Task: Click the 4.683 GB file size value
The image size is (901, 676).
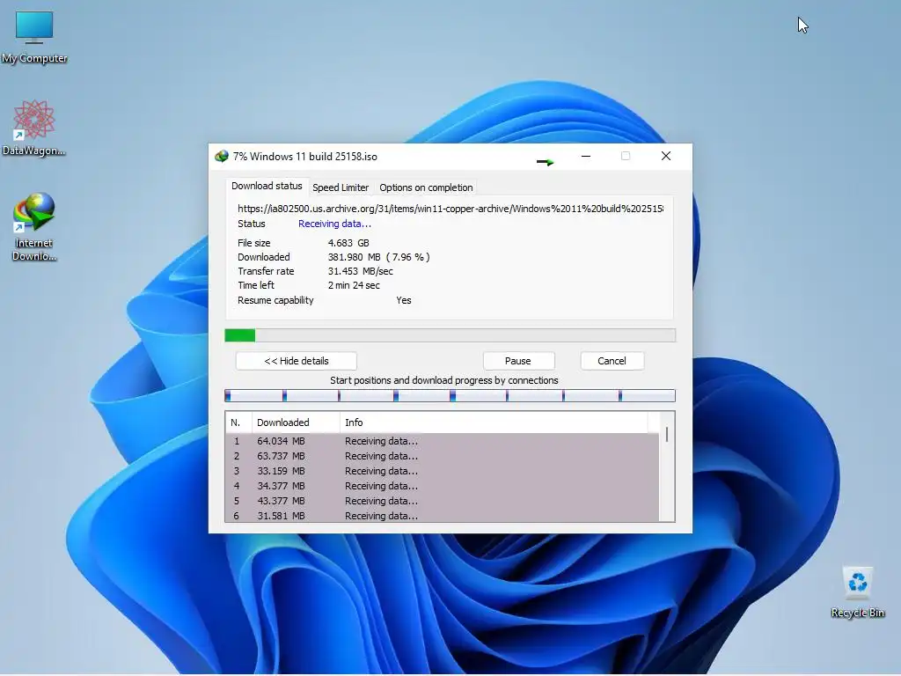Action: 348,243
